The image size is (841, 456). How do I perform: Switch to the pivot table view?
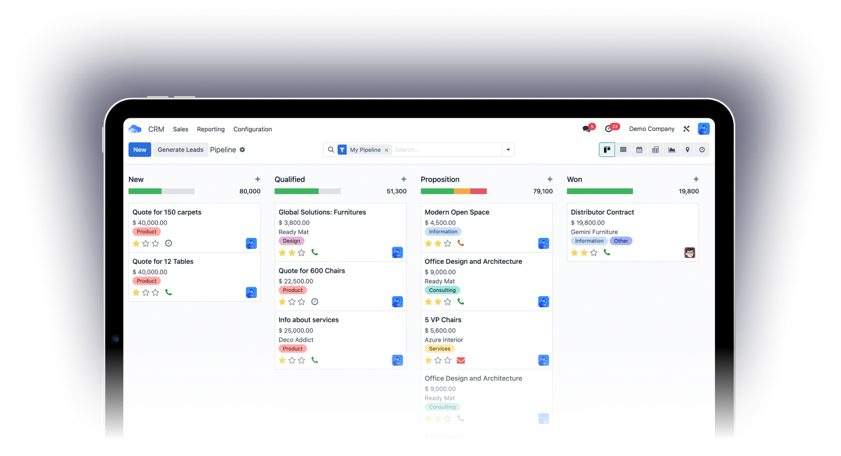(655, 150)
